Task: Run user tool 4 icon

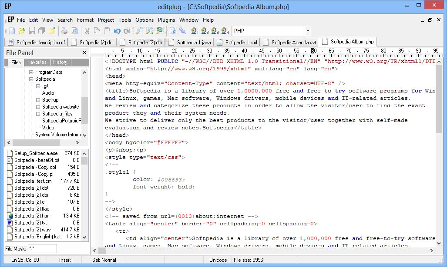Action: click(225, 31)
